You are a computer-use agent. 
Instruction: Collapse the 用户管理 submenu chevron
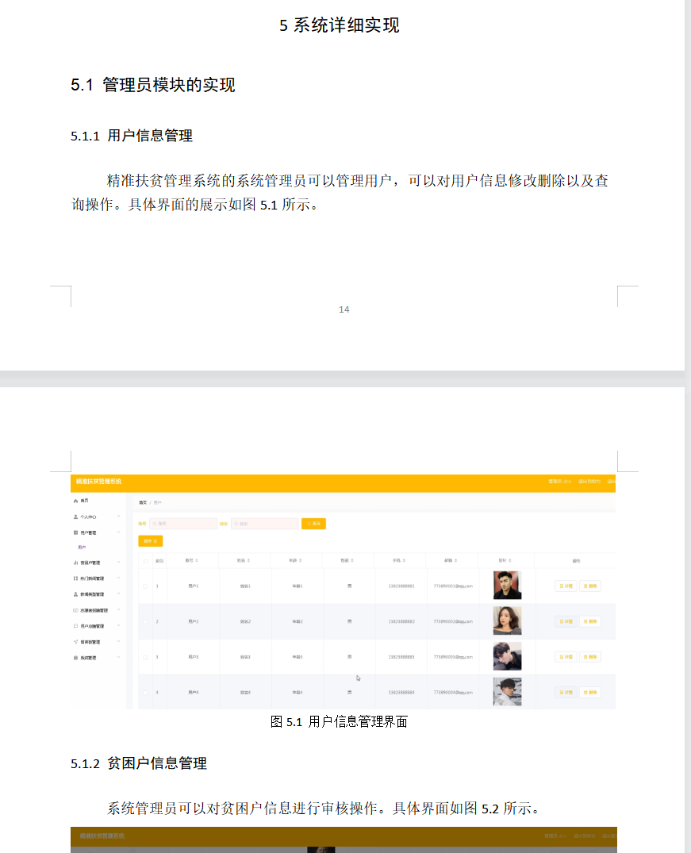point(118,531)
